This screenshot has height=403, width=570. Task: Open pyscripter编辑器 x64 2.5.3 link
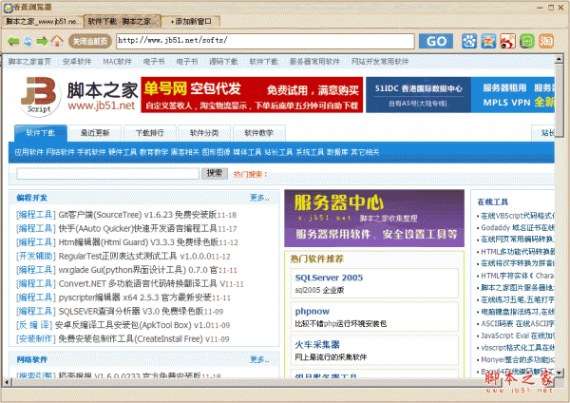tap(135, 297)
